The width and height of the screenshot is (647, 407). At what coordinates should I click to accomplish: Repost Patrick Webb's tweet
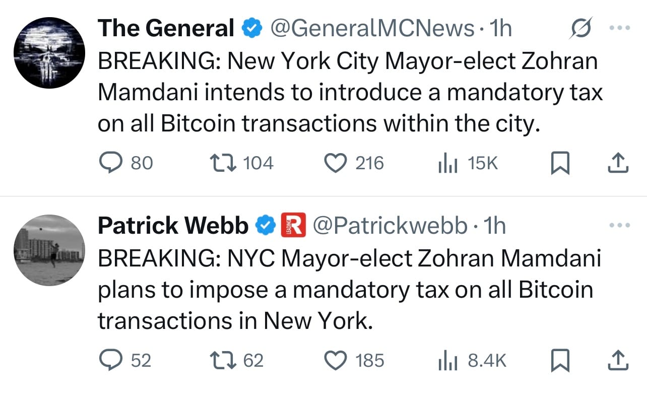pyautogui.click(x=221, y=360)
